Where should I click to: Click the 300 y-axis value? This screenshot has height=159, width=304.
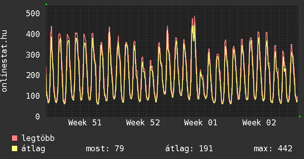click(33, 55)
